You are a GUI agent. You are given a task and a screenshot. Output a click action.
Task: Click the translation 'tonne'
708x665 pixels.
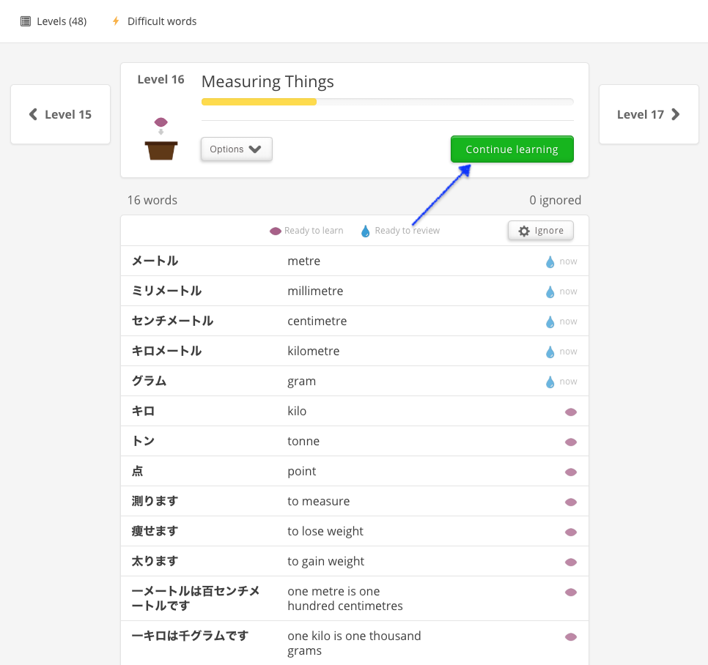[303, 441]
